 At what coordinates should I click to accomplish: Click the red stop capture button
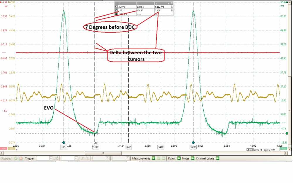point(21,158)
